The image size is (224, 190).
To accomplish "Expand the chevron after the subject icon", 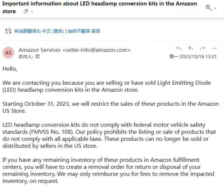I will (32, 12).
